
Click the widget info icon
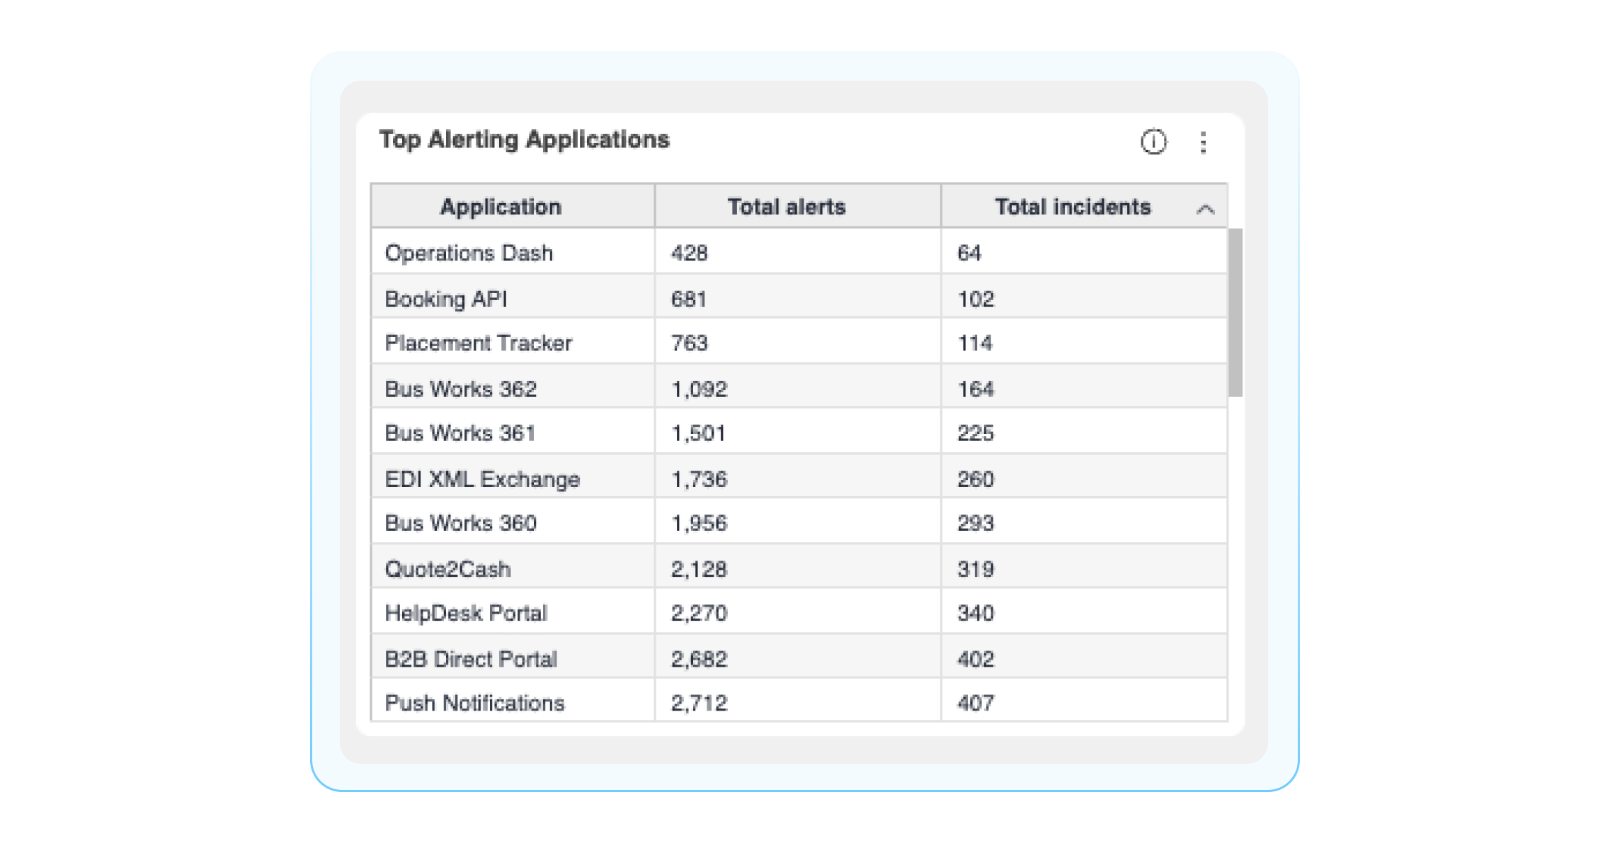(x=1153, y=142)
